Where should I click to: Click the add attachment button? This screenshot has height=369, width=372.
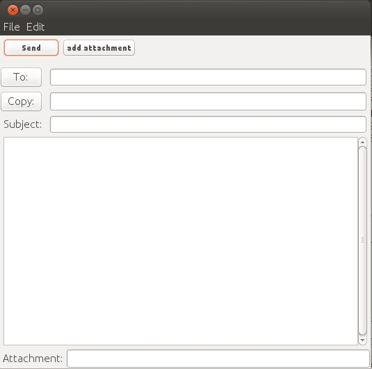[x=99, y=48]
